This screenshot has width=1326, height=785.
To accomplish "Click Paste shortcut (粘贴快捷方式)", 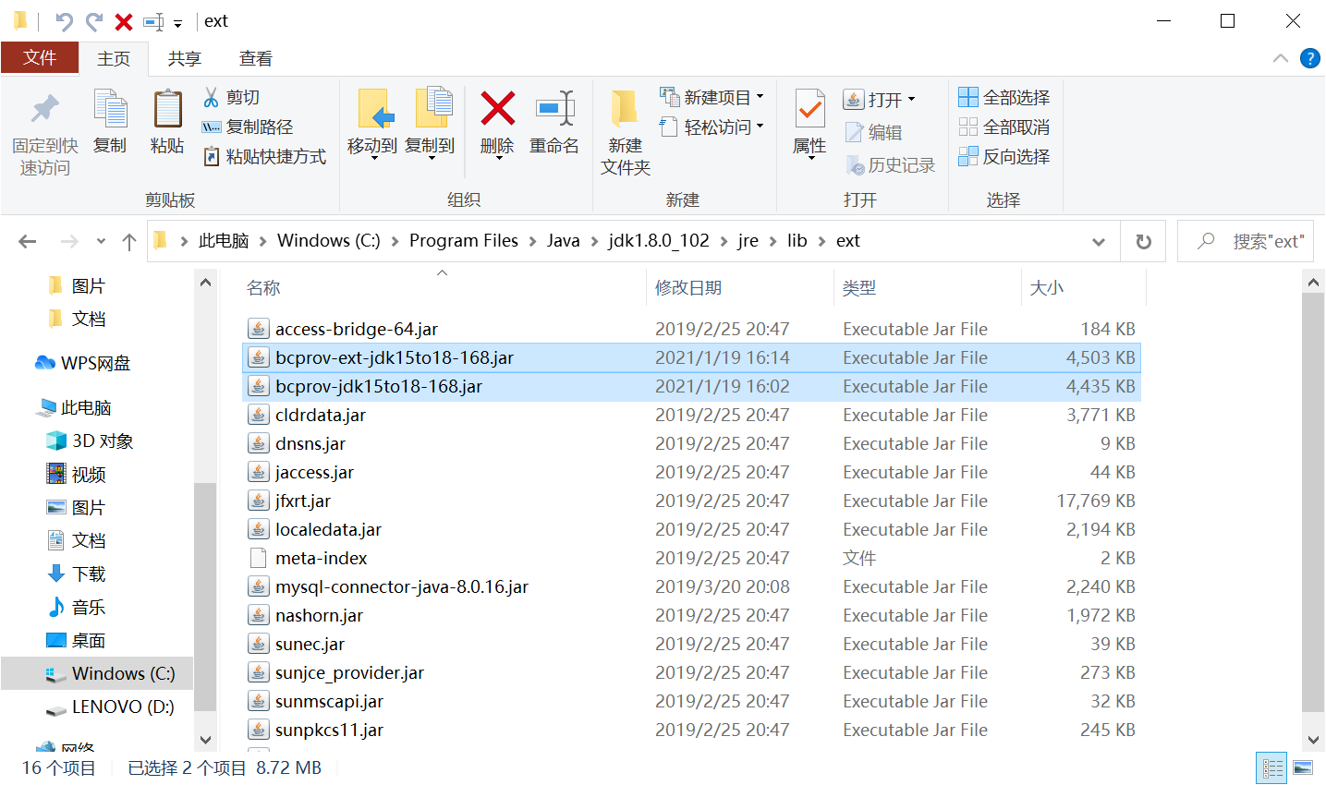I will pos(264,156).
